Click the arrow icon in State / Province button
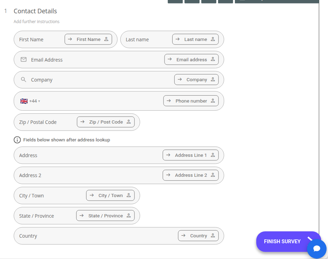328x259 pixels. tap(82, 215)
